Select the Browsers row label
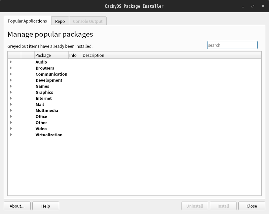This screenshot has width=269, height=214. pos(45,68)
